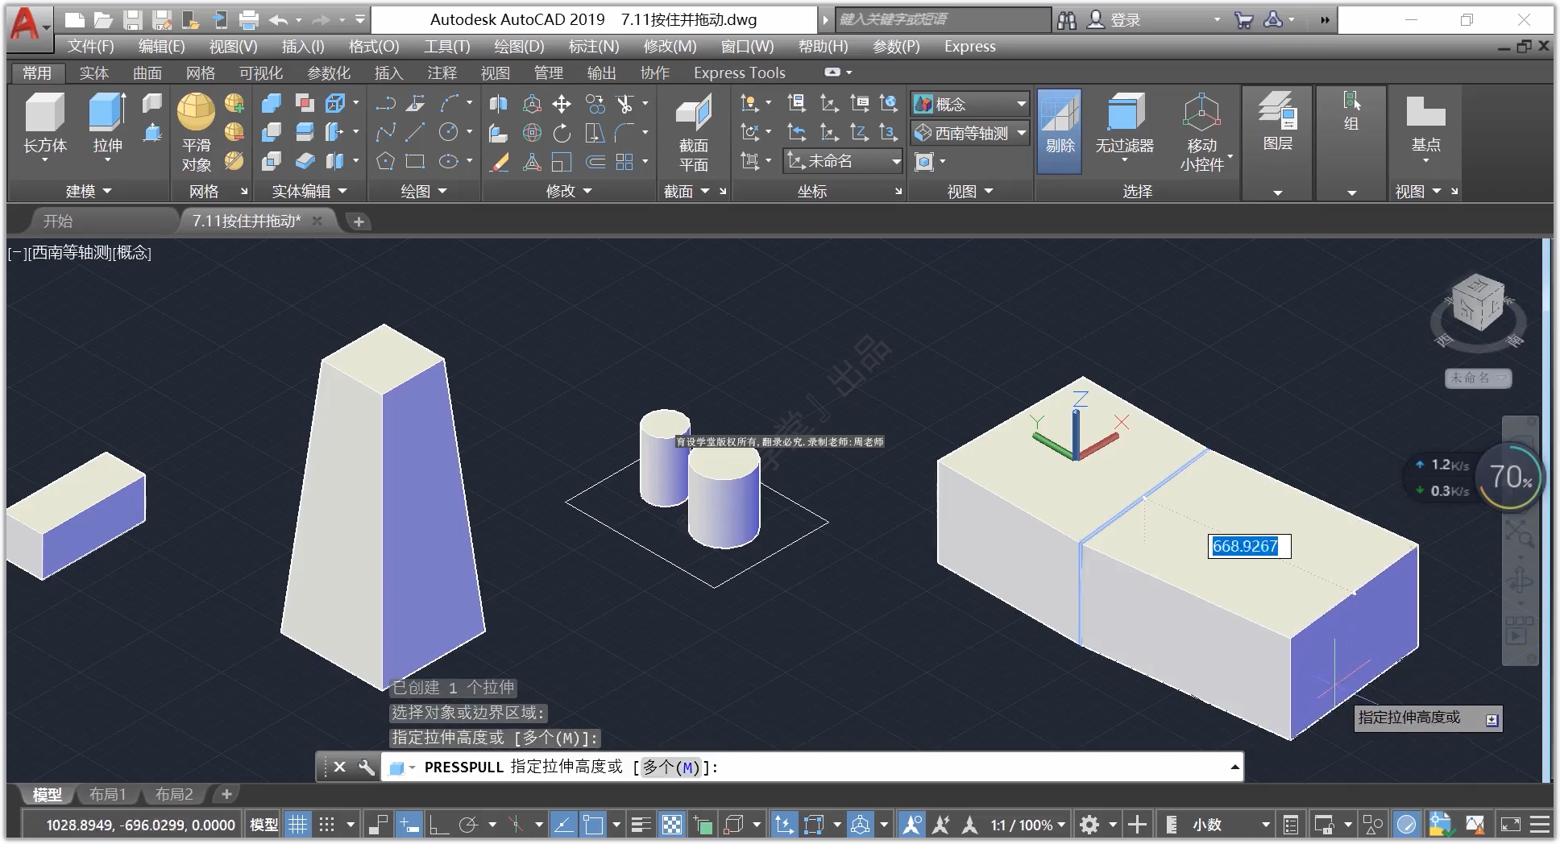
Task: Click the Save icon in quick access toolbar
Action: (132, 20)
